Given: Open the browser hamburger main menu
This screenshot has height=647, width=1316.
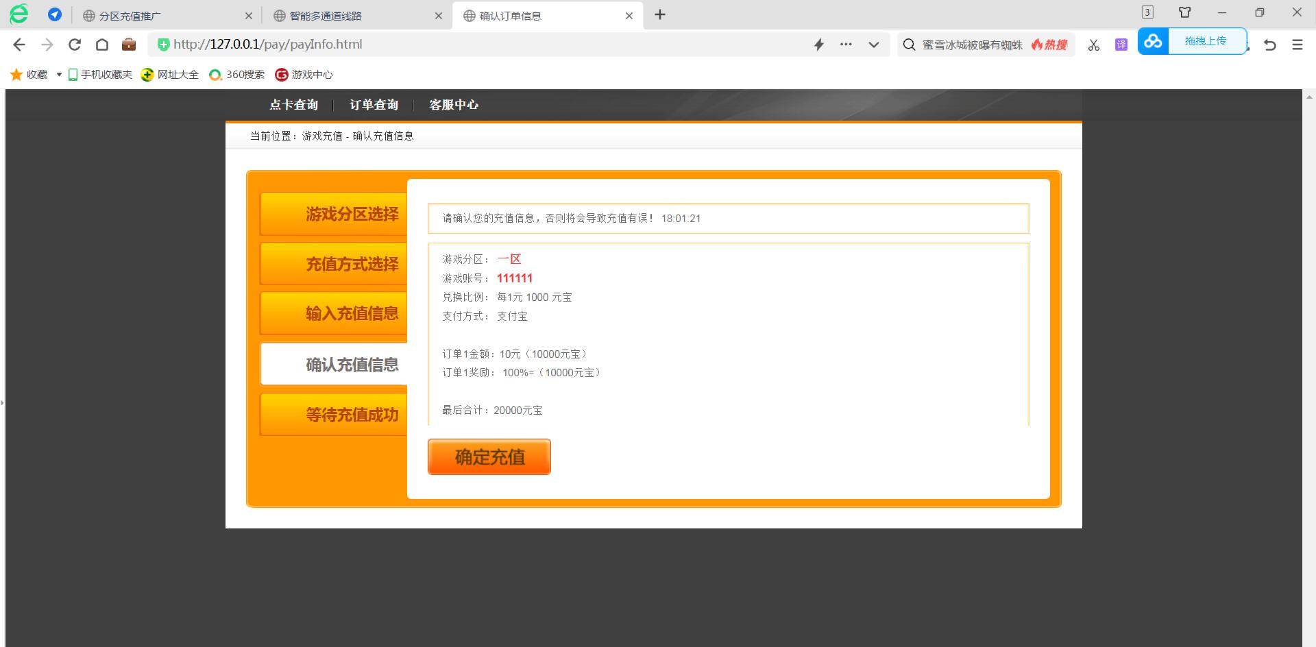Looking at the screenshot, I should 1297,45.
